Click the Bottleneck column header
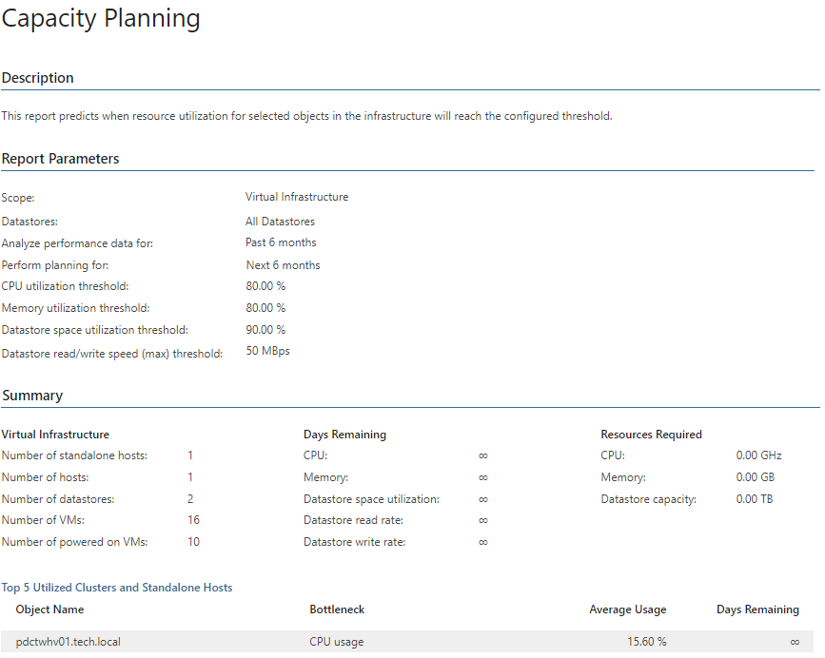Image resolution: width=825 pixels, height=658 pixels. click(x=337, y=610)
